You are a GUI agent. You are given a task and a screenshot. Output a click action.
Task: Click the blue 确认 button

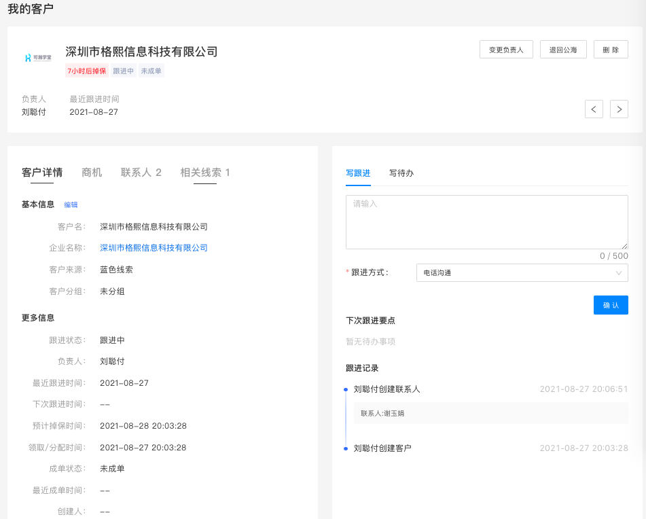[610, 305]
